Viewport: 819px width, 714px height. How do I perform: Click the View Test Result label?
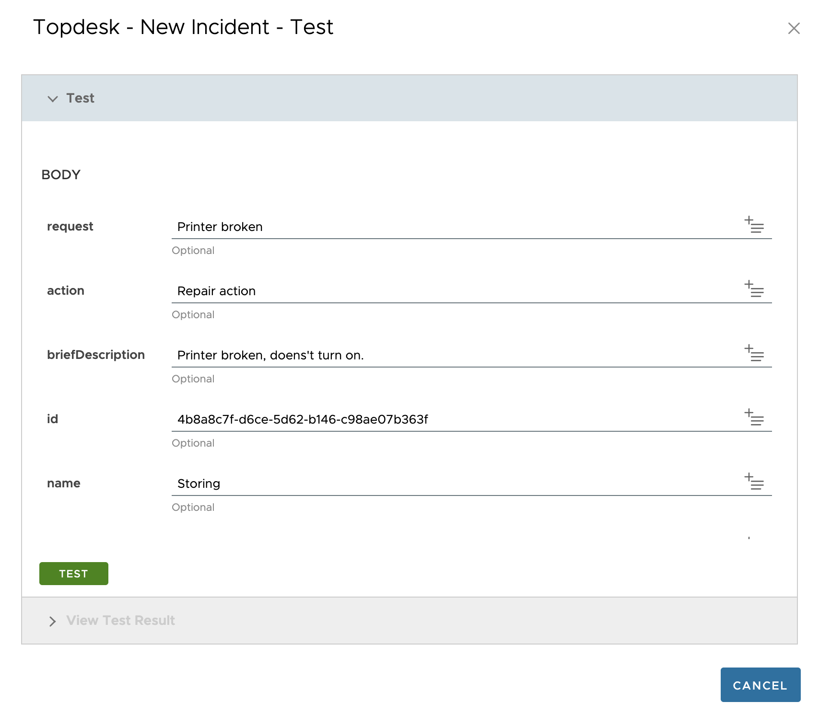click(120, 620)
